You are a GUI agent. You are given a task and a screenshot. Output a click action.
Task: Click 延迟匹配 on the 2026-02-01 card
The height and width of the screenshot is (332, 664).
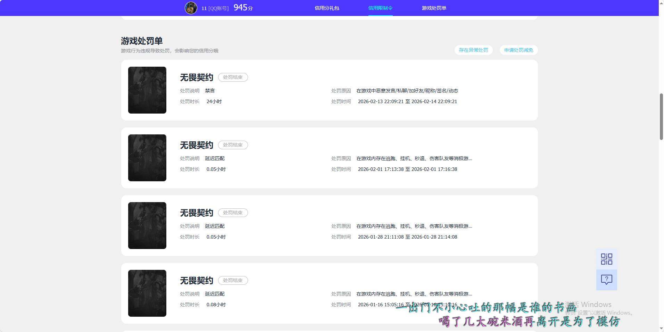coord(215,158)
